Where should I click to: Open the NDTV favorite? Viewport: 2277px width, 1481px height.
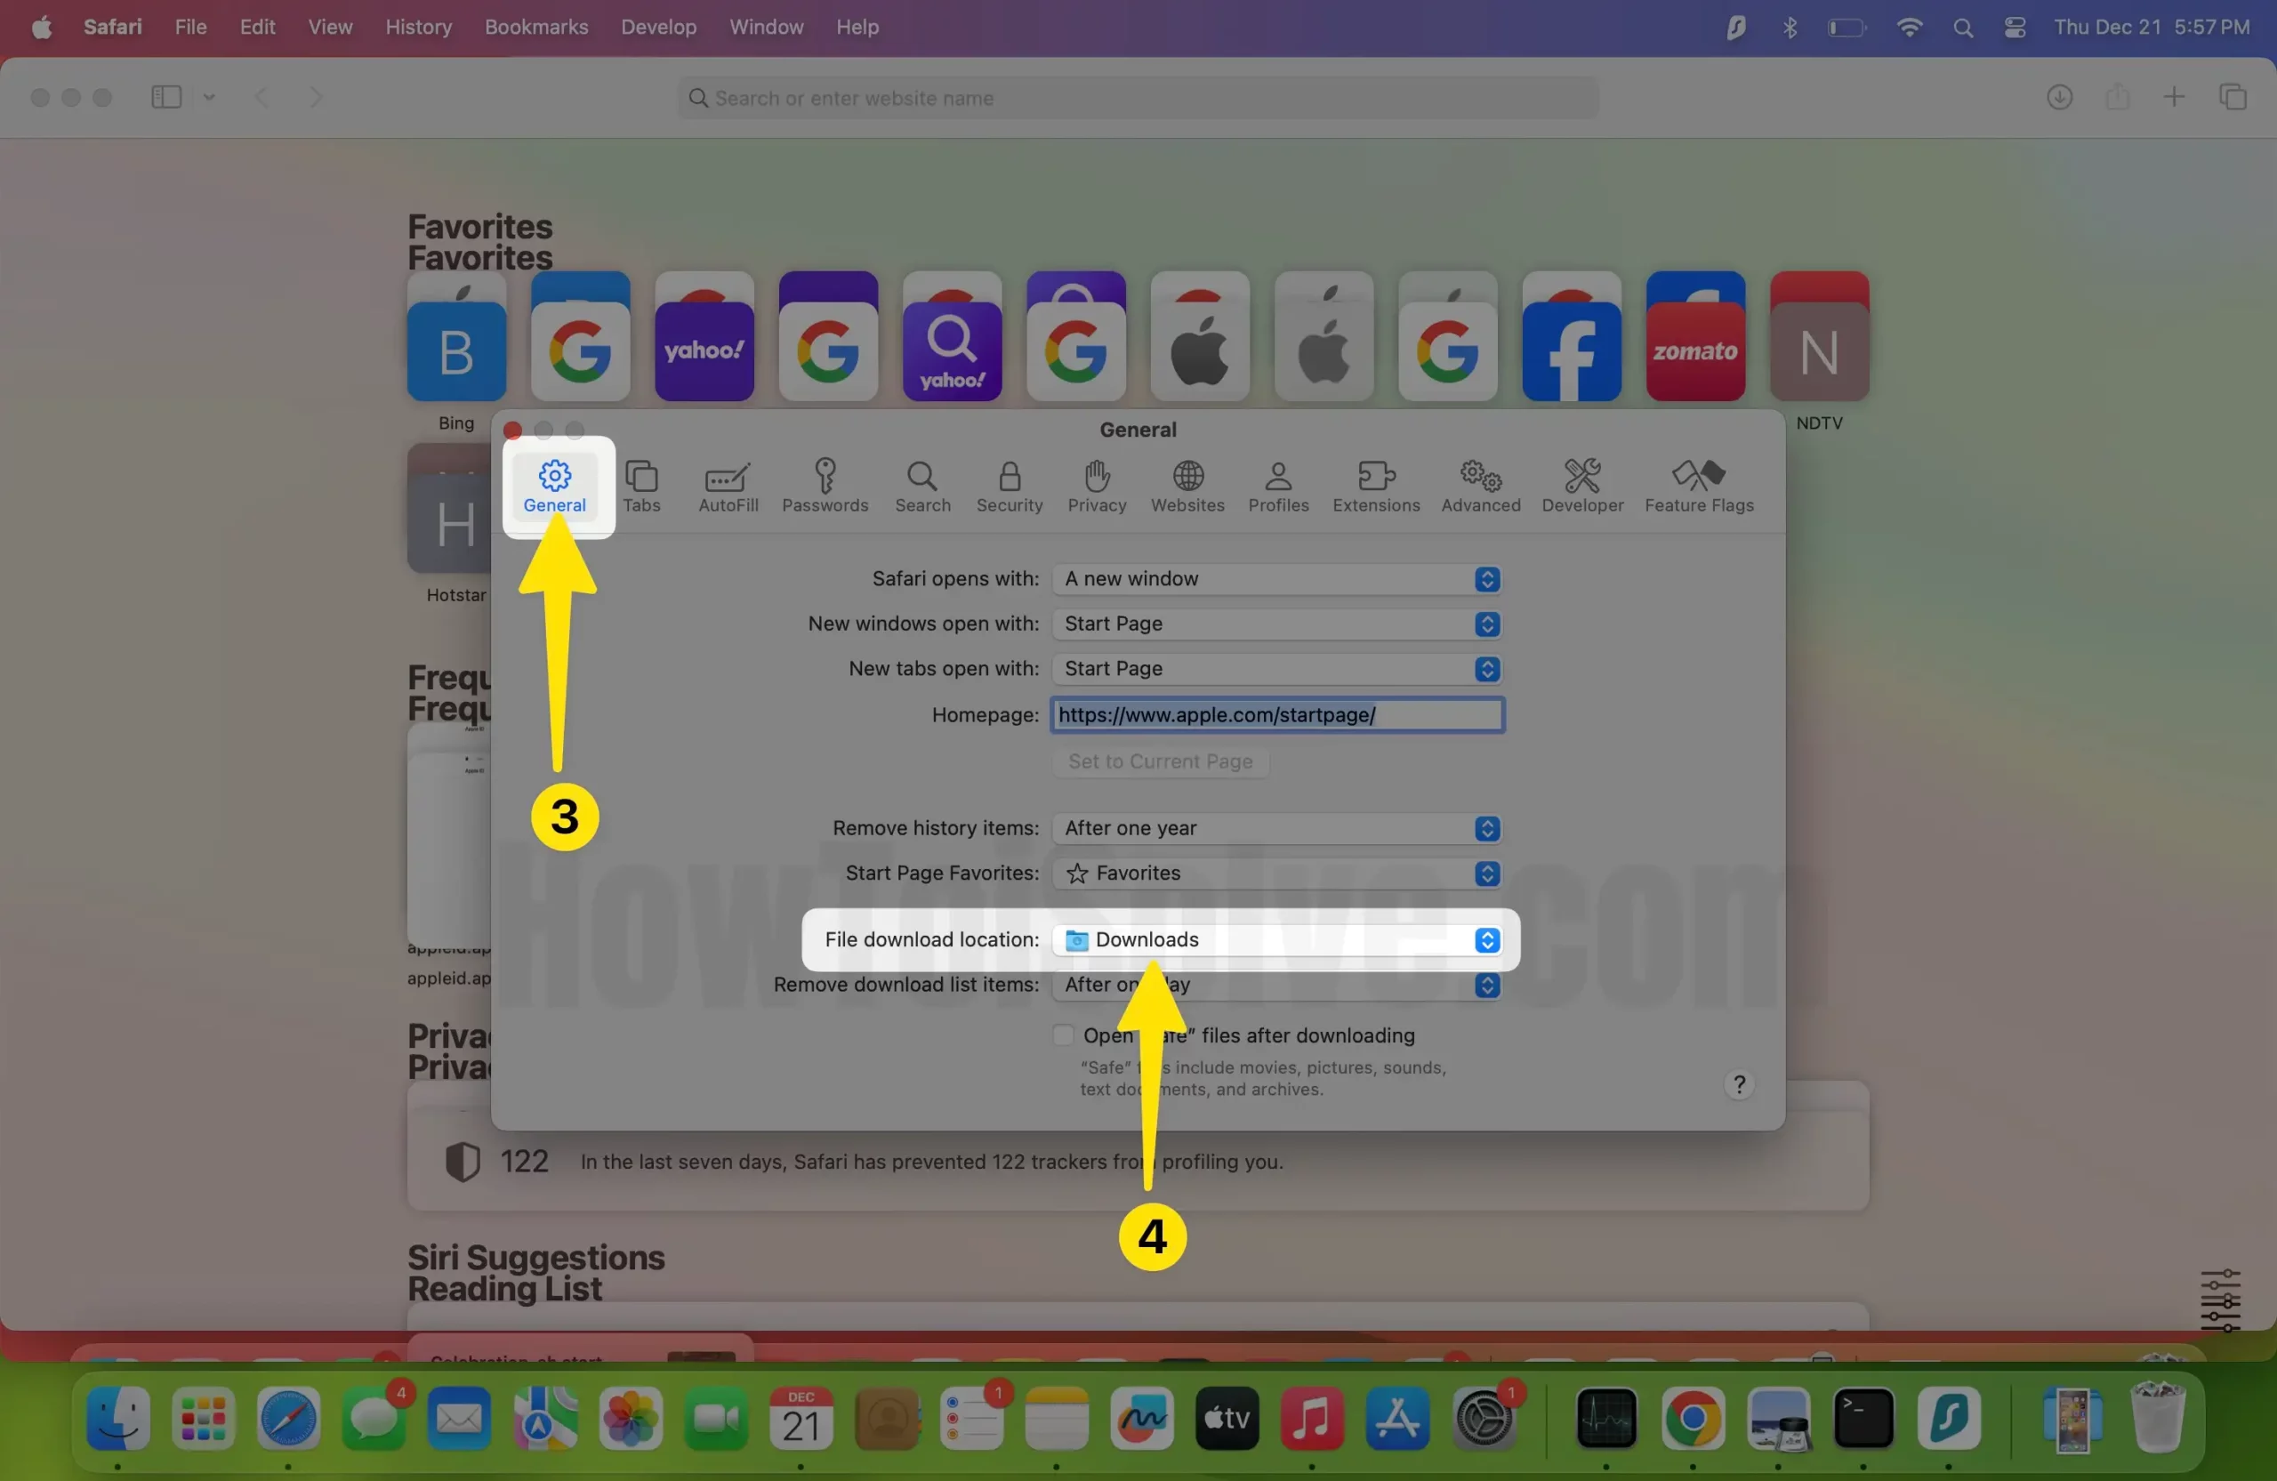[1819, 351]
